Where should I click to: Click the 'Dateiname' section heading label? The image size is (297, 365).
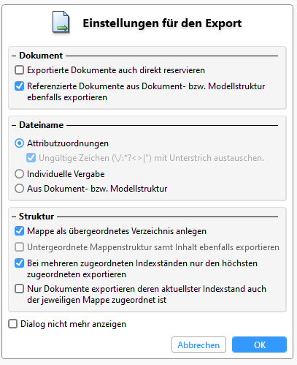coord(42,125)
